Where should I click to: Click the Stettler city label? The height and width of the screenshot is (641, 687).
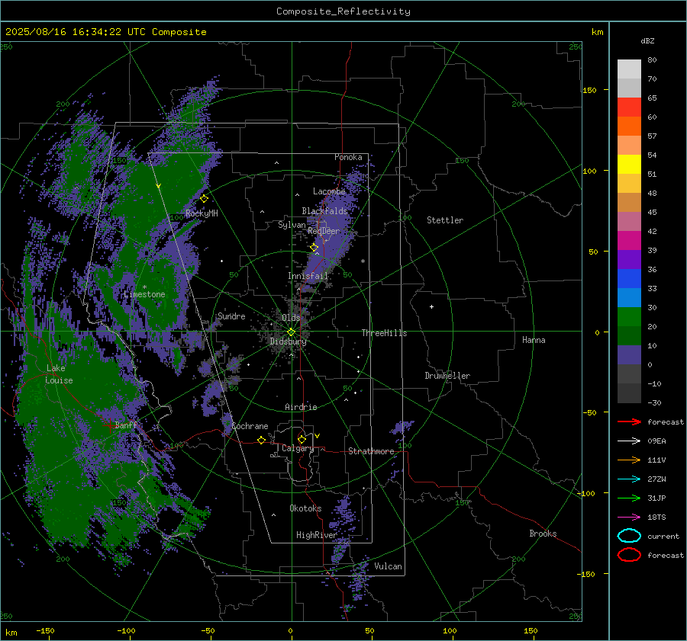tap(445, 220)
